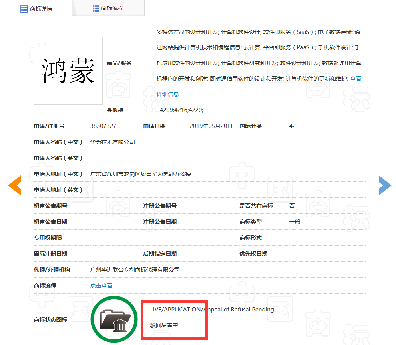Click the green trademark status folder icon

pyautogui.click(x=114, y=319)
